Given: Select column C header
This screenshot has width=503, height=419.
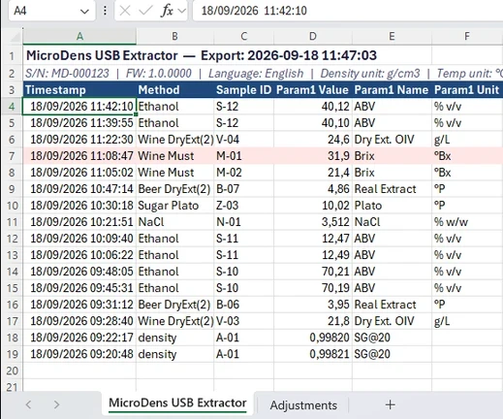Looking at the screenshot, I should [243, 36].
